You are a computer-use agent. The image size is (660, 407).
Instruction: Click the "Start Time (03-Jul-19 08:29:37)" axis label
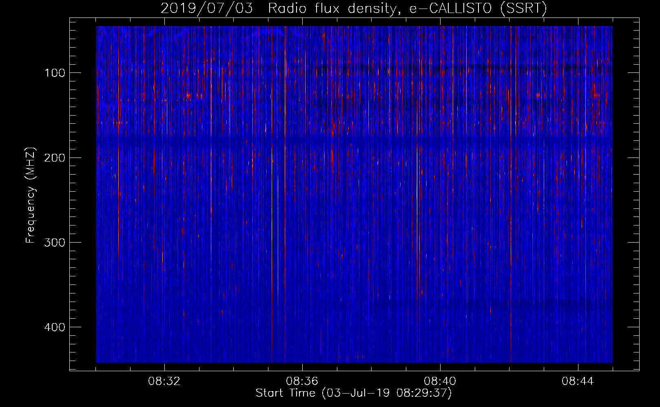click(354, 393)
